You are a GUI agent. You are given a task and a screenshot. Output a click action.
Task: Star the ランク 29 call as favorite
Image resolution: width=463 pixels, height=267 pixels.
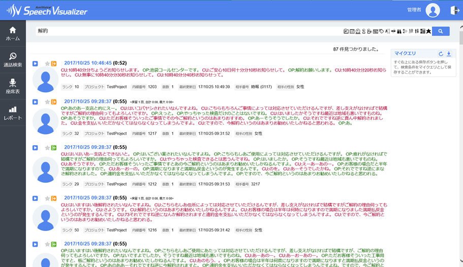click(x=47, y=148)
